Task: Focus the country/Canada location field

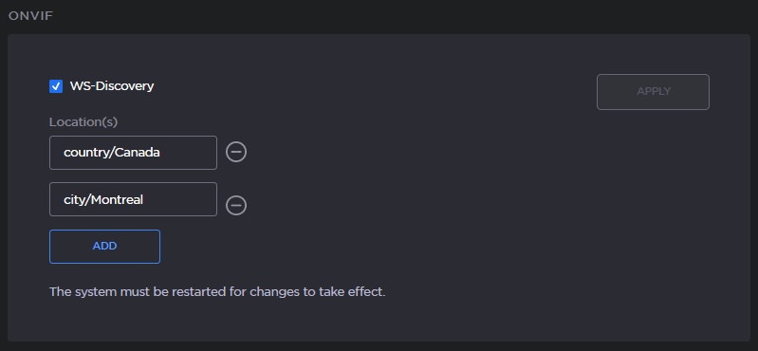Action: click(133, 153)
